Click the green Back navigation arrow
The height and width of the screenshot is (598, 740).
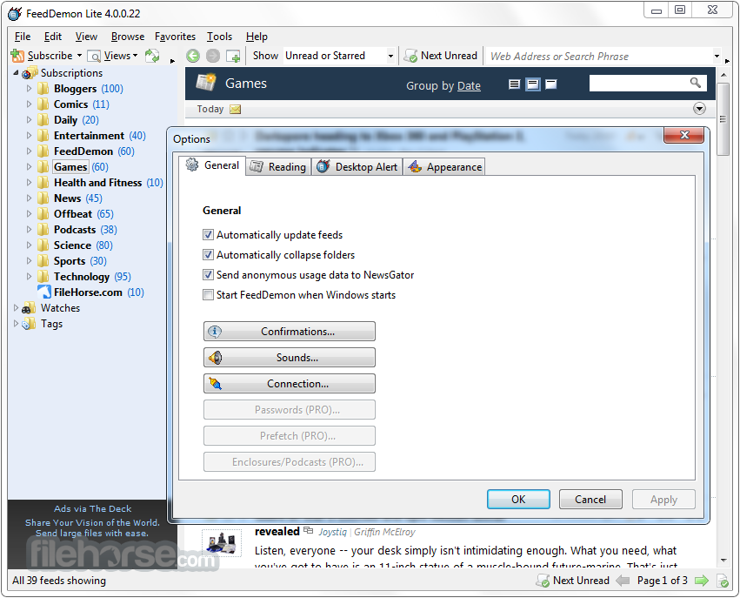[193, 56]
